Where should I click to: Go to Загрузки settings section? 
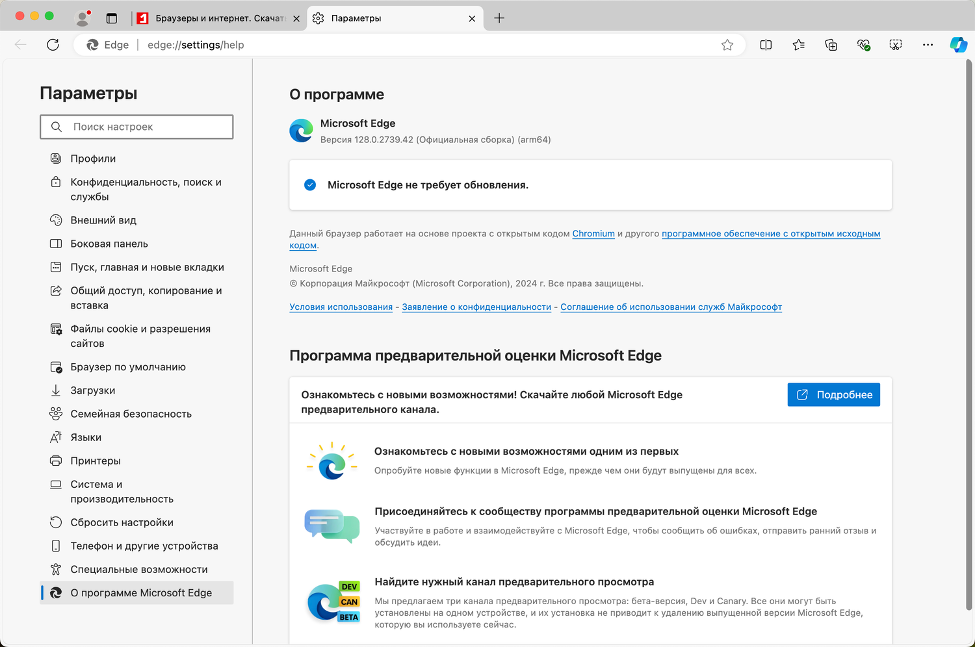tap(93, 390)
